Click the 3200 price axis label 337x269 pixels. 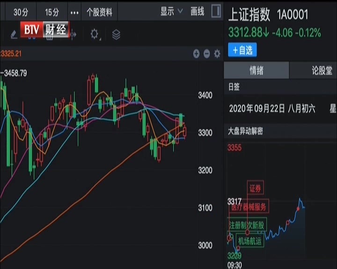(205, 170)
